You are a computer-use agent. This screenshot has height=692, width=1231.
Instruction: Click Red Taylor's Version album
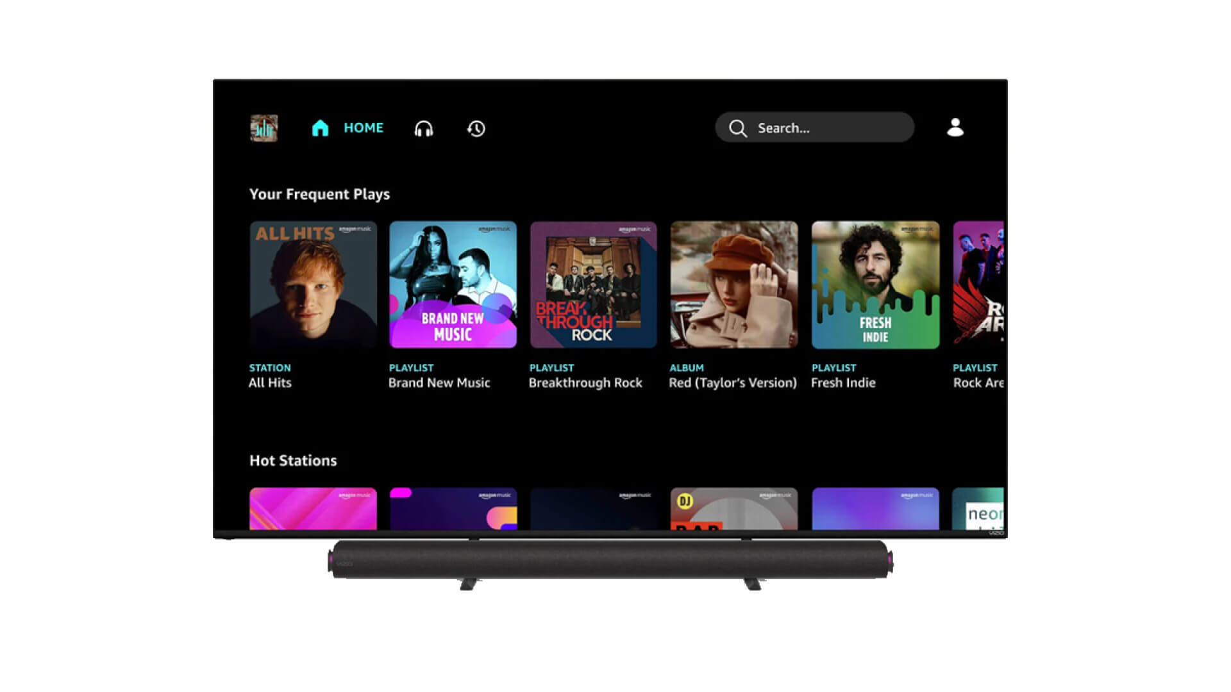coord(733,283)
